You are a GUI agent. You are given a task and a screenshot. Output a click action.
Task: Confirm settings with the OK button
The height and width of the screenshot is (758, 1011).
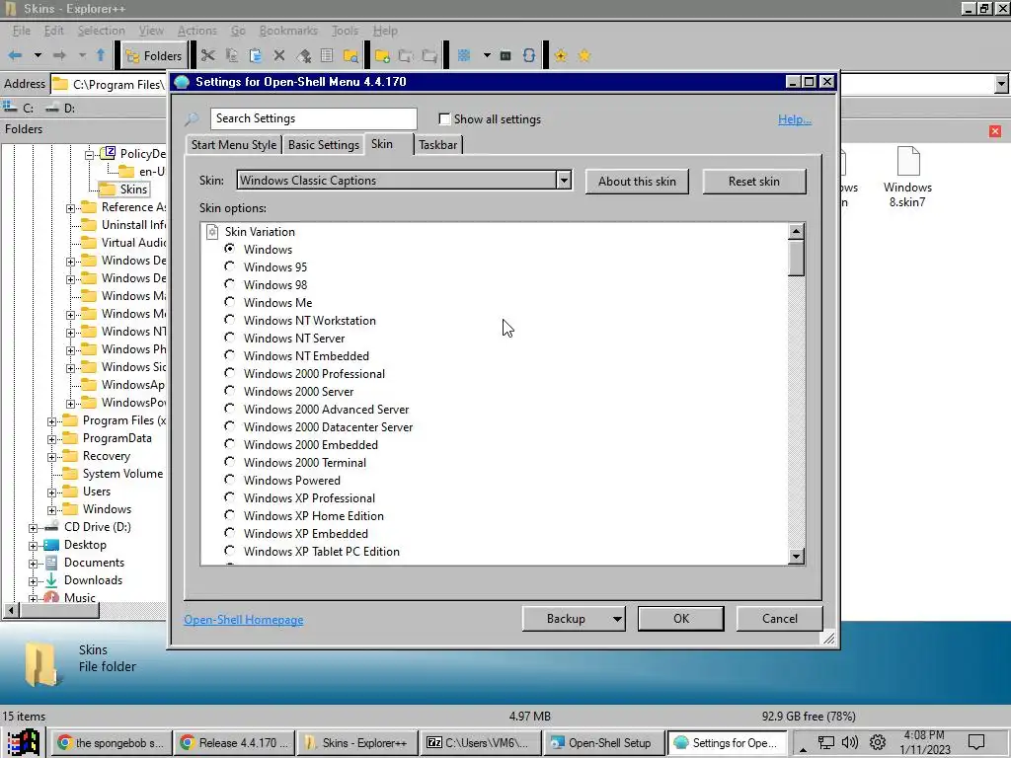tap(681, 619)
